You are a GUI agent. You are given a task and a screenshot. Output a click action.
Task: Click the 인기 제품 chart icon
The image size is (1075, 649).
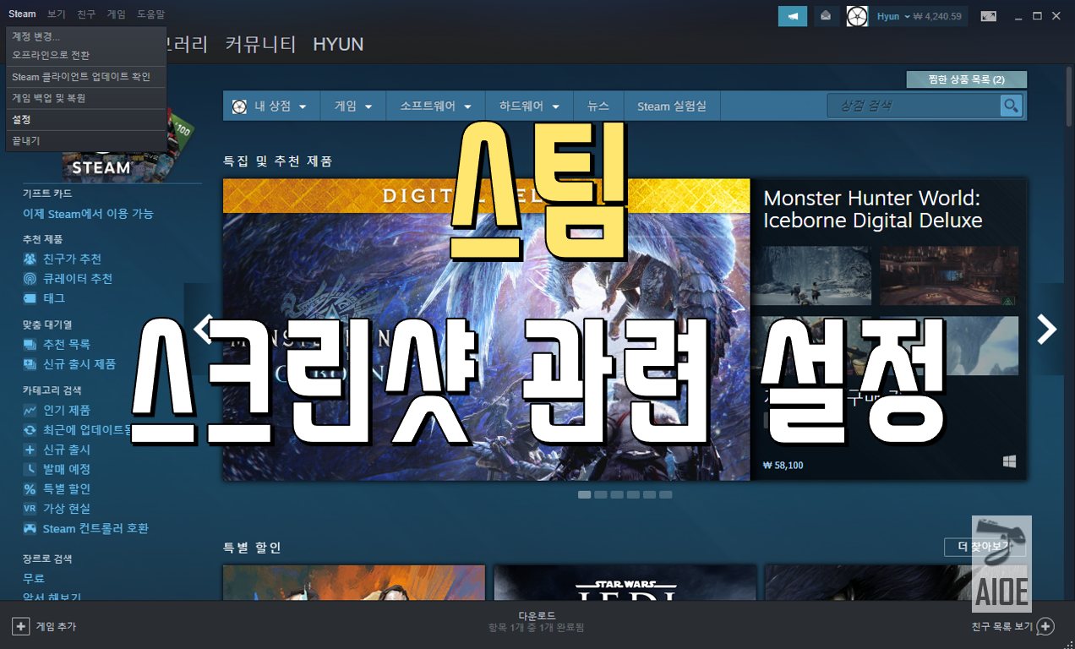pos(30,411)
